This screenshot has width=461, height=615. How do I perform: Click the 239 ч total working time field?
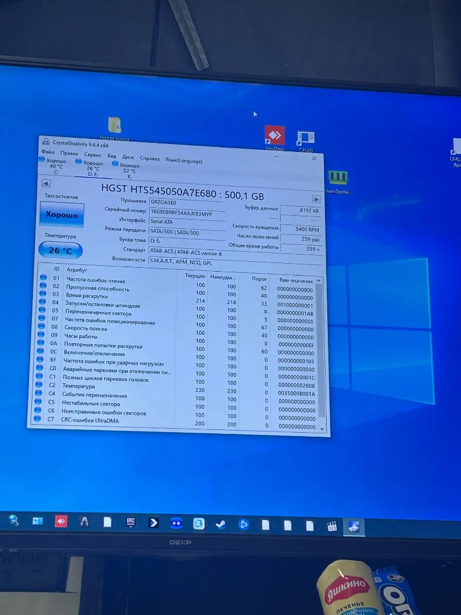pos(301,249)
